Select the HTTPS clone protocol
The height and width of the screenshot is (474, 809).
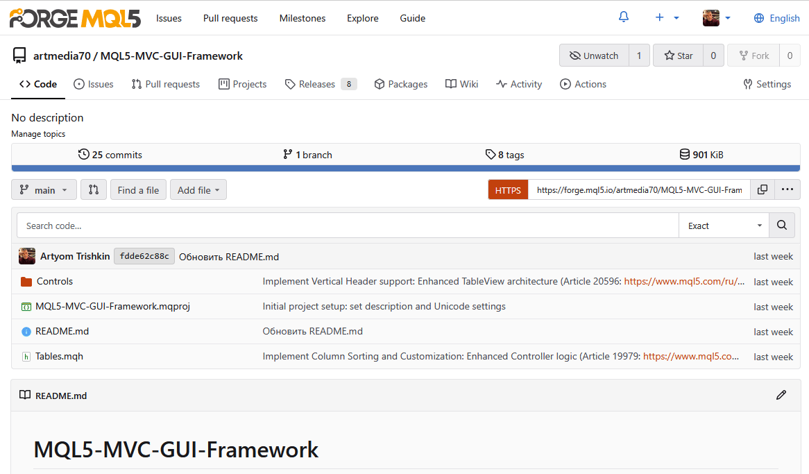pyautogui.click(x=508, y=189)
